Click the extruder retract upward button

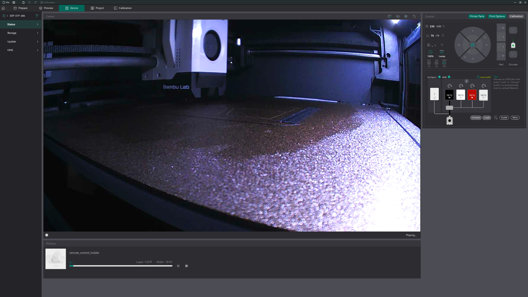point(513,30)
